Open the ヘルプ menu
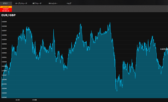The height and width of the screenshot is (102, 168). pos(69,3)
